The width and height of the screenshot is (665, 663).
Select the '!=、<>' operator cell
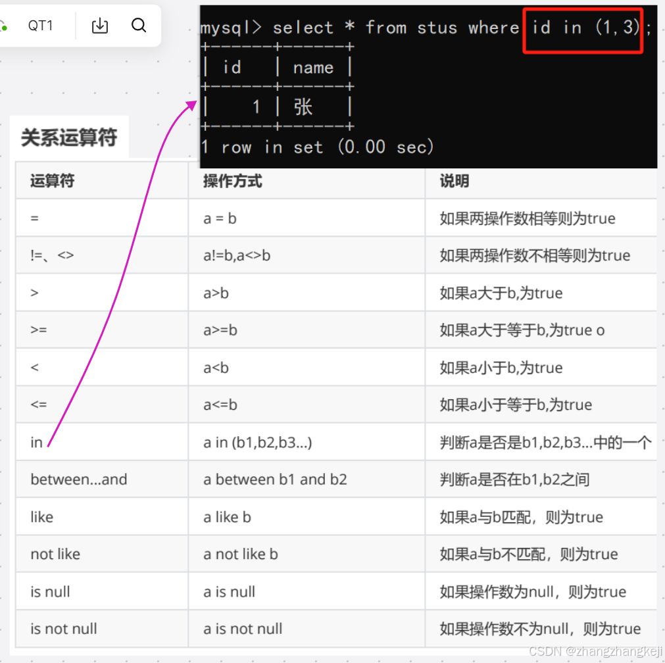click(102, 255)
